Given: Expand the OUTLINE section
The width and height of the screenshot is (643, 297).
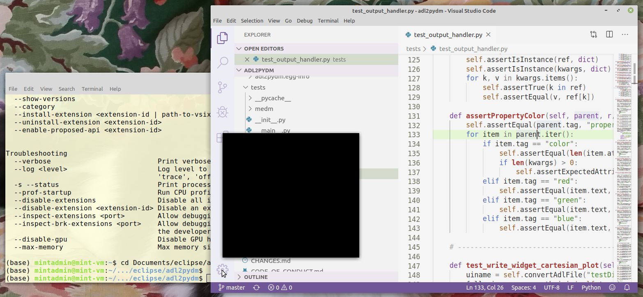Looking at the screenshot, I should 316,277.
